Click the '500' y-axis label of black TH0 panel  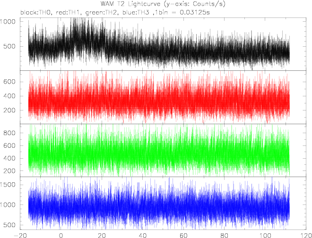coord(10,46)
